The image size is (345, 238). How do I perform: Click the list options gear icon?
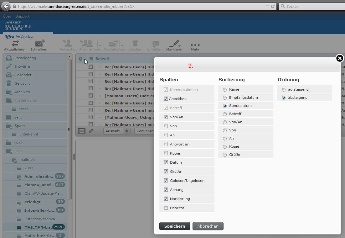coord(80,59)
